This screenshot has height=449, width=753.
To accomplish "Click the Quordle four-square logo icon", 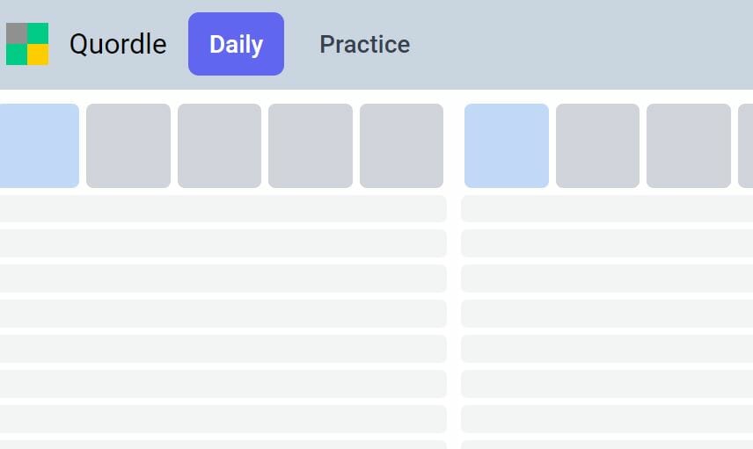I will pos(27,44).
